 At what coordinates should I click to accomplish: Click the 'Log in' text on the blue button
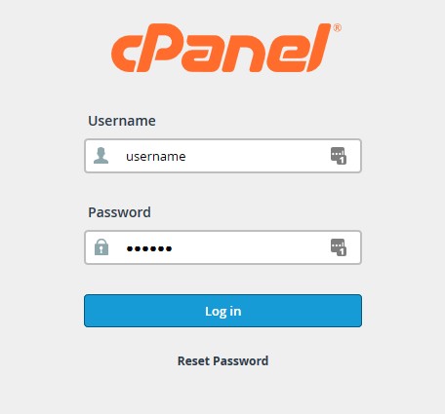[223, 312]
